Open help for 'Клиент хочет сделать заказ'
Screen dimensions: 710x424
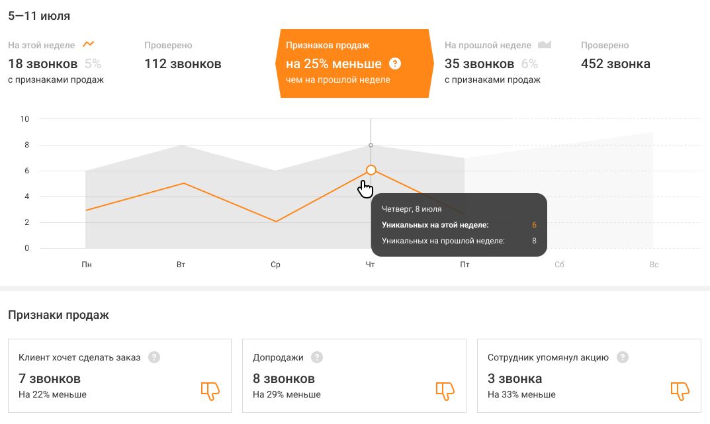click(154, 357)
